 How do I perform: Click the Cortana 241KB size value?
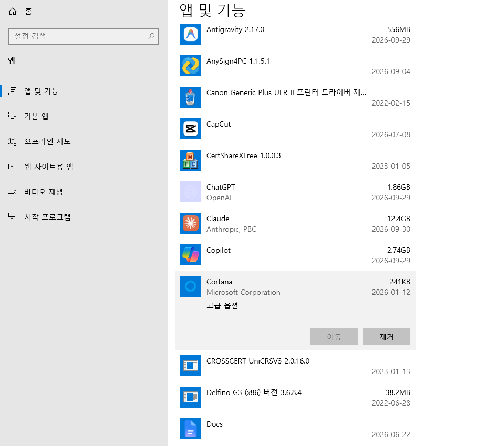pos(400,282)
